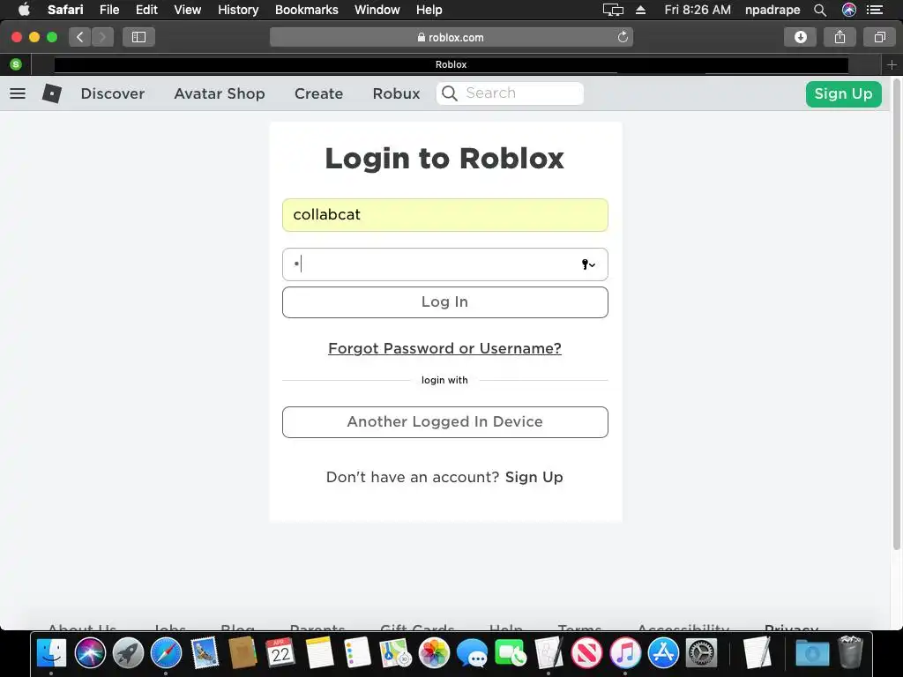
Task: Open Launchpad rocket in the Dock
Action: pyautogui.click(x=128, y=653)
